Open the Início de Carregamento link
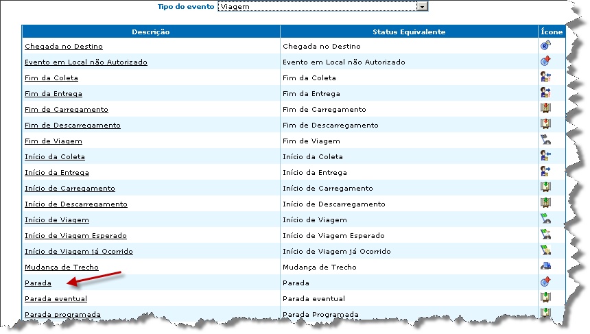 point(69,189)
